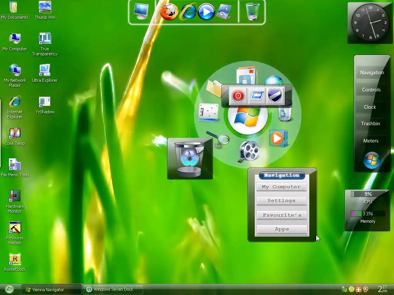The image size is (394, 295).
Task: Switch to Vienna Navigator taskbar item
Action: point(51,290)
